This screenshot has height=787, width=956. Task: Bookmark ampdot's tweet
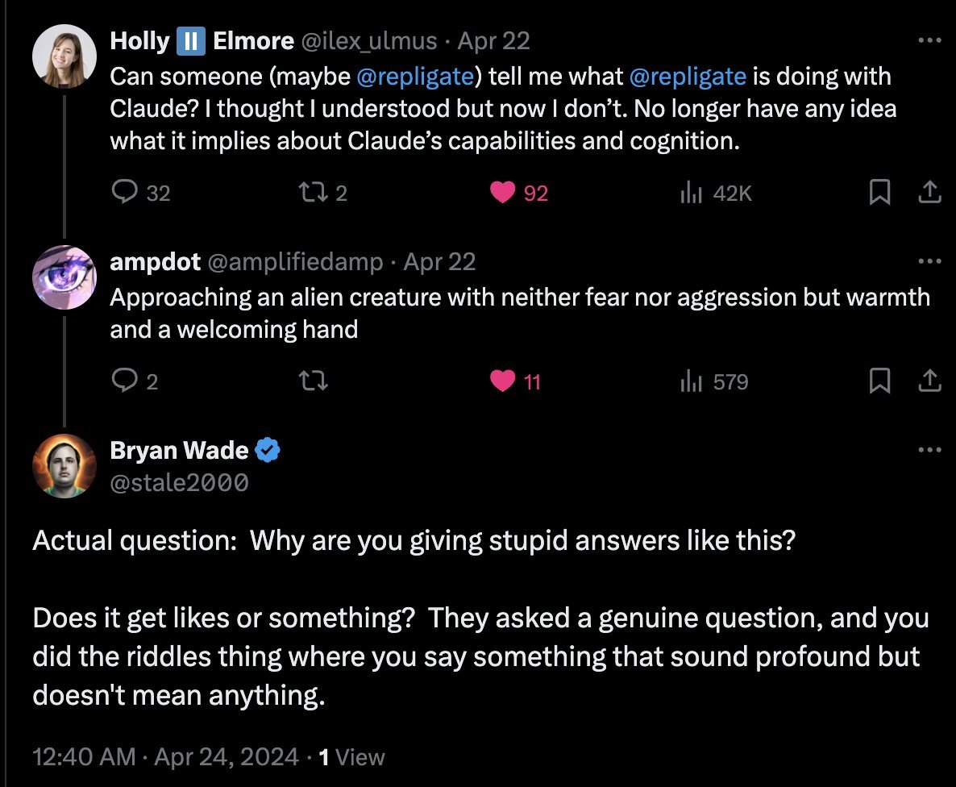879,381
